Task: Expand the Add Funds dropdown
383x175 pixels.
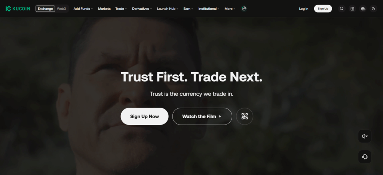Action: 83,9
